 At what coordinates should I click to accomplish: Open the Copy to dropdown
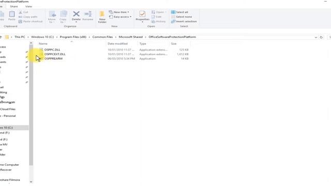[x=63, y=17]
